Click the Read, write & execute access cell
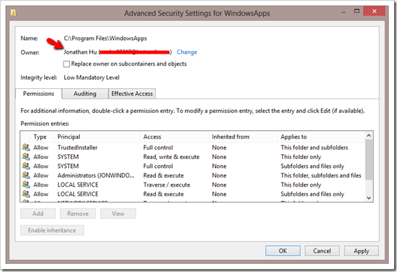Viewport: 397px width, 272px height. tap(171, 157)
